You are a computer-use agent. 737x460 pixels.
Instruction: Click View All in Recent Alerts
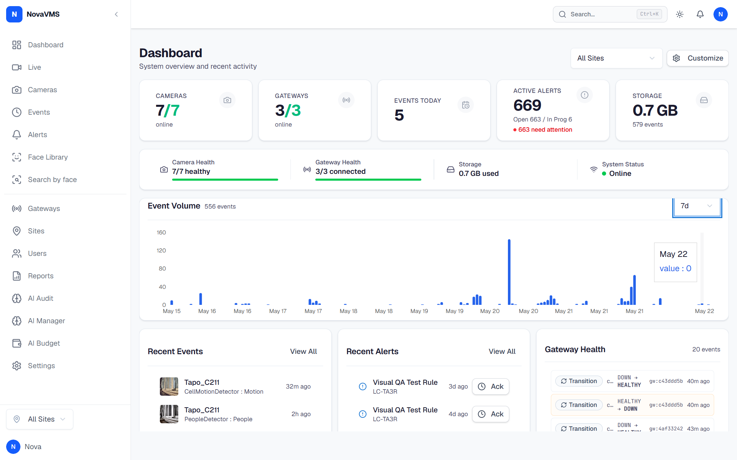point(502,351)
